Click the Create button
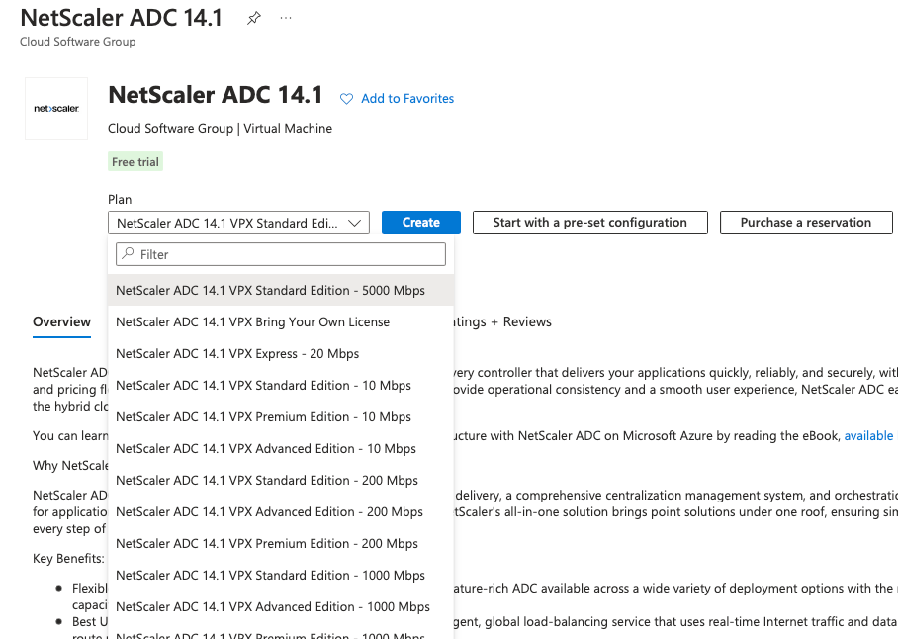This screenshot has height=639, width=898. [421, 223]
